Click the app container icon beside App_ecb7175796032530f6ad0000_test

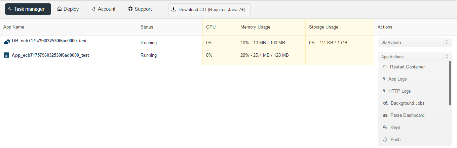pyautogui.click(x=6, y=55)
